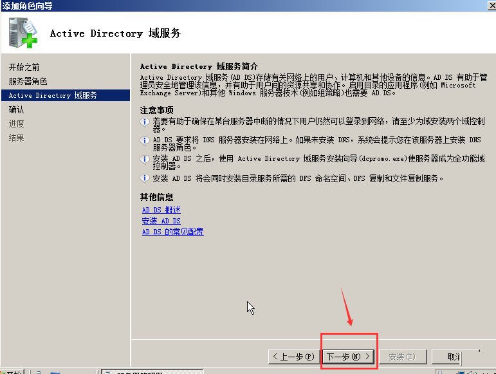The width and height of the screenshot is (496, 374).
Task: Go back with the 上一步 button
Action: click(294, 357)
